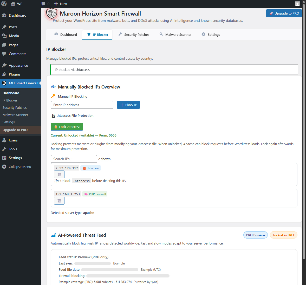Screen dimensions: 306x285
Task: Click the padlock icon beside .htaccess File Protection
Action: coord(53,116)
